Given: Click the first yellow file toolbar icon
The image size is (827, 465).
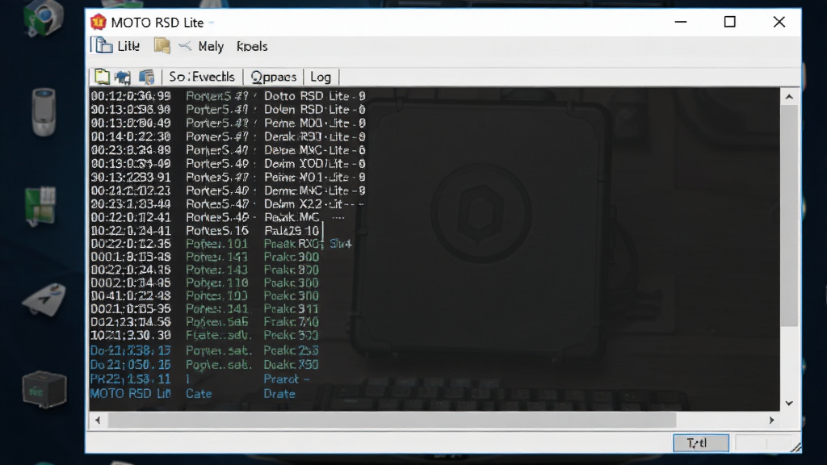Looking at the screenshot, I should (102, 77).
